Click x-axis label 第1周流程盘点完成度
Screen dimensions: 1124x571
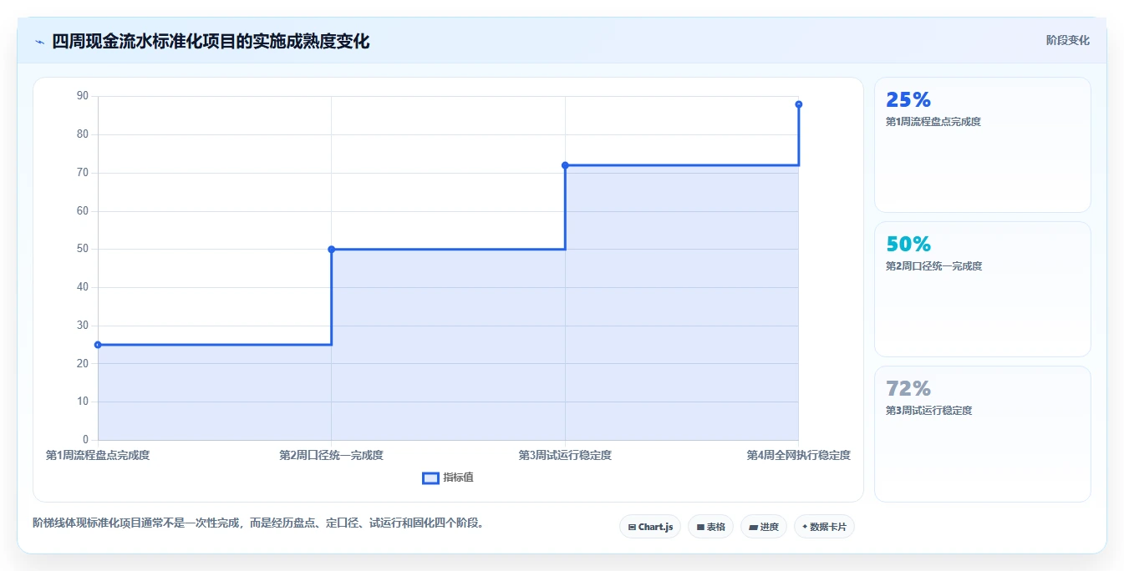coord(98,455)
